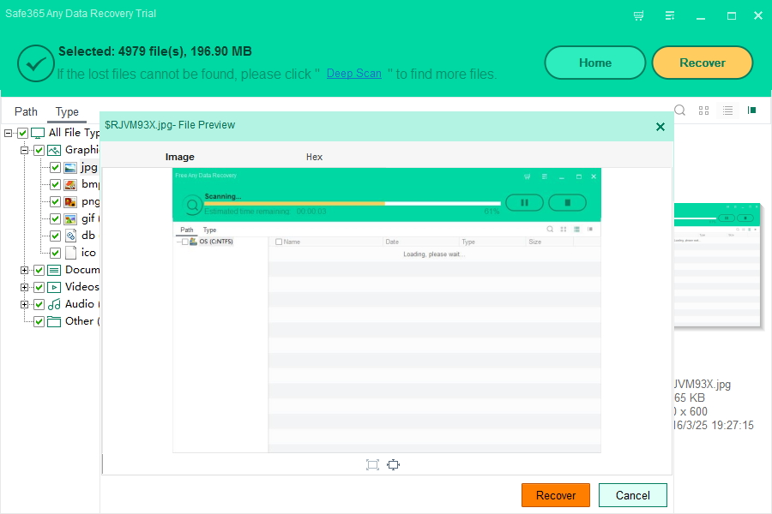Uncheck the db checkbox
Screen dimensions: 772x514
55,236
